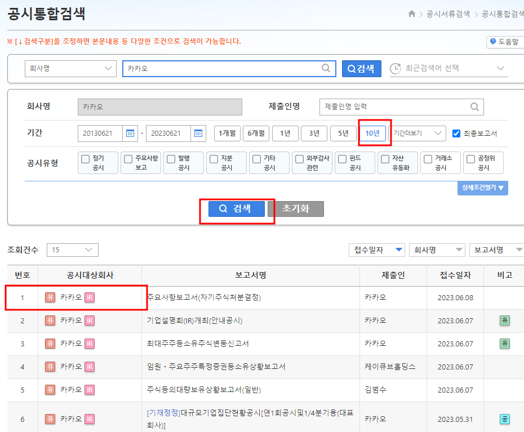This screenshot has width=524, height=432.
Task: Click the top blue 검색 button
Action: point(362,69)
